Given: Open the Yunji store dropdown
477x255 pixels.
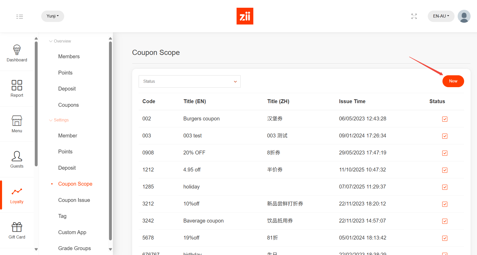Looking at the screenshot, I should pos(53,16).
